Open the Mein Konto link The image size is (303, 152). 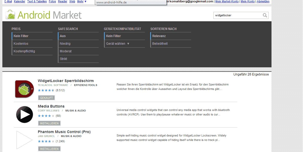248,2
